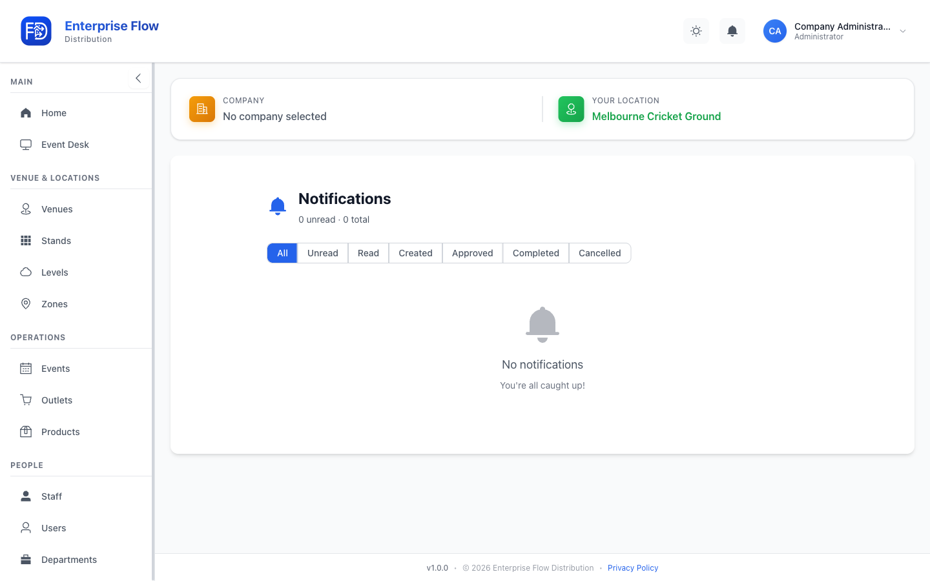Click the Events calendar icon
Screen dimensions: 930x581
click(x=26, y=369)
